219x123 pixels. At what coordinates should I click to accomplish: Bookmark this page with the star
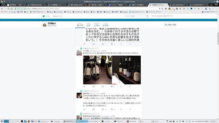click(x=162, y=9)
